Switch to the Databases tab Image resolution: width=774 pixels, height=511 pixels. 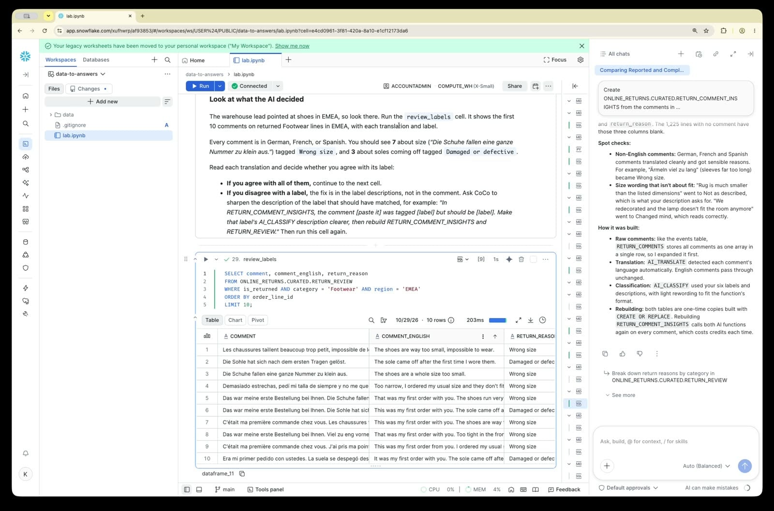tap(96, 60)
